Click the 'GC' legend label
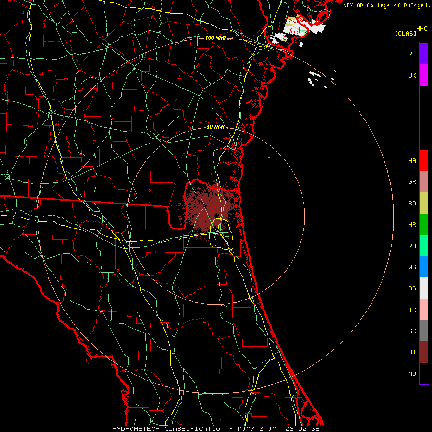 click(x=412, y=331)
